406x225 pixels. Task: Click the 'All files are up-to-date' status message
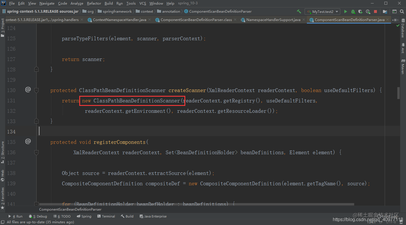coord(40,222)
